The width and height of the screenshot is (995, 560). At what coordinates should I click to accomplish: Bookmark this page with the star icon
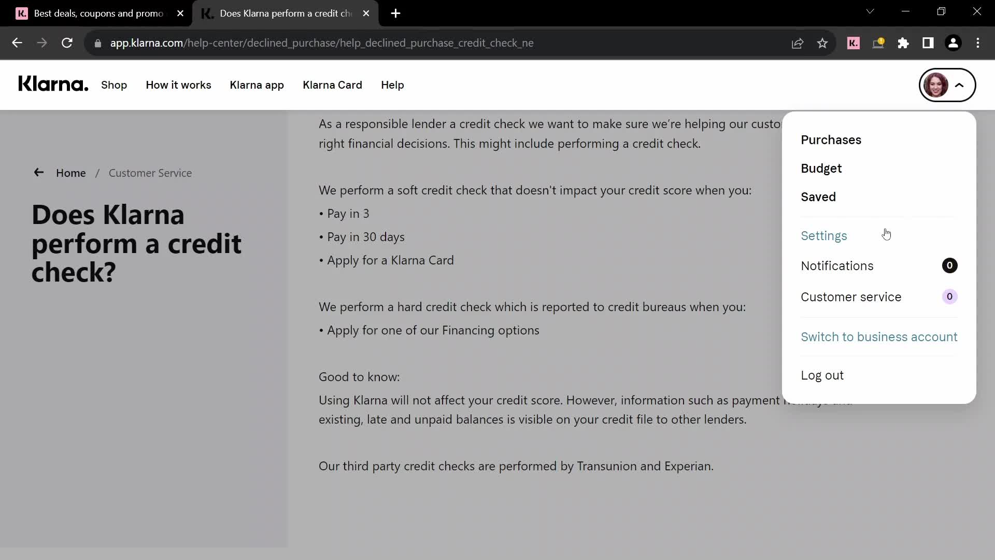click(822, 44)
